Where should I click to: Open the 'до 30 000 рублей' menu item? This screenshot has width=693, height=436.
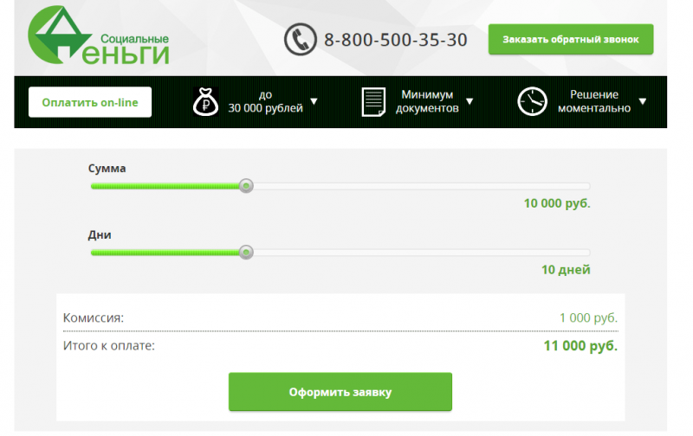click(266, 102)
